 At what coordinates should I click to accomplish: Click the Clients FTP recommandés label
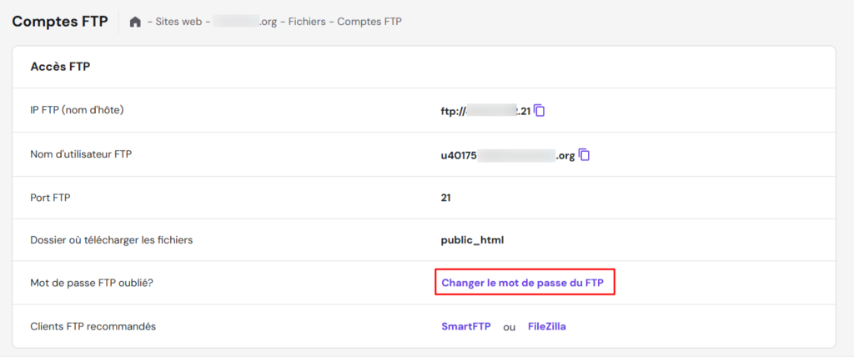[93, 326]
